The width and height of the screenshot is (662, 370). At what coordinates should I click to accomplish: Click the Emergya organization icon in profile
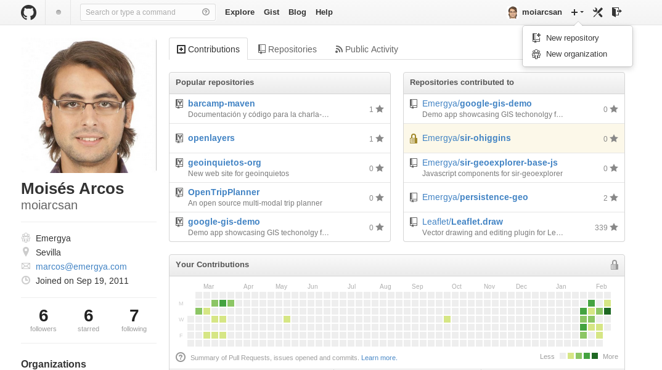click(26, 238)
